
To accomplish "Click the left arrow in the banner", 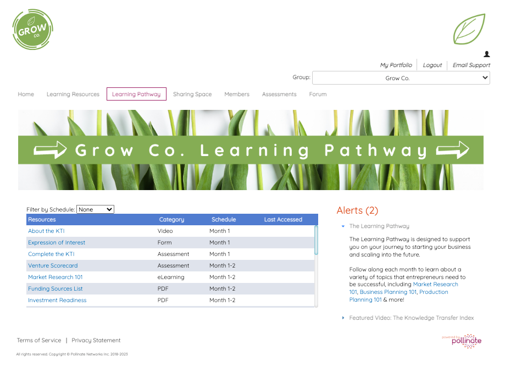I will [x=49, y=149].
